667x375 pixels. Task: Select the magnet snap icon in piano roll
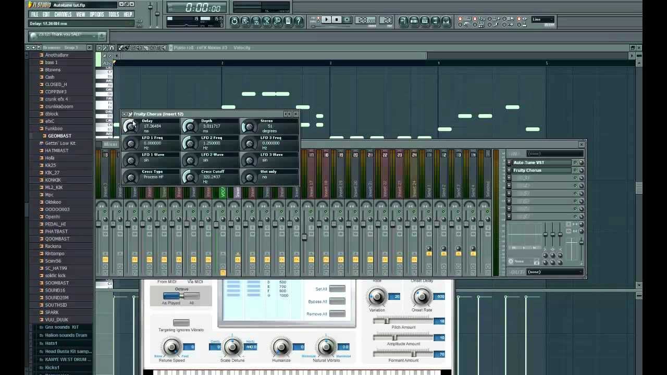[x=112, y=48]
